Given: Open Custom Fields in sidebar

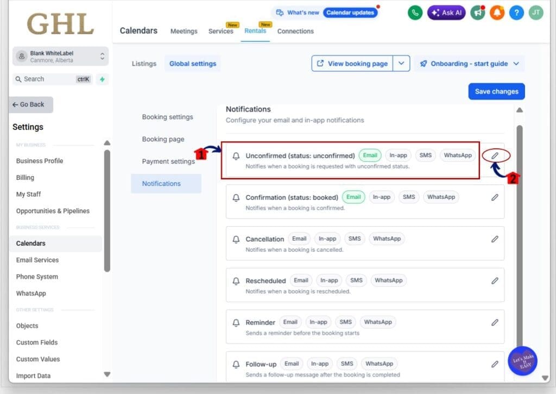Looking at the screenshot, I should (x=37, y=342).
